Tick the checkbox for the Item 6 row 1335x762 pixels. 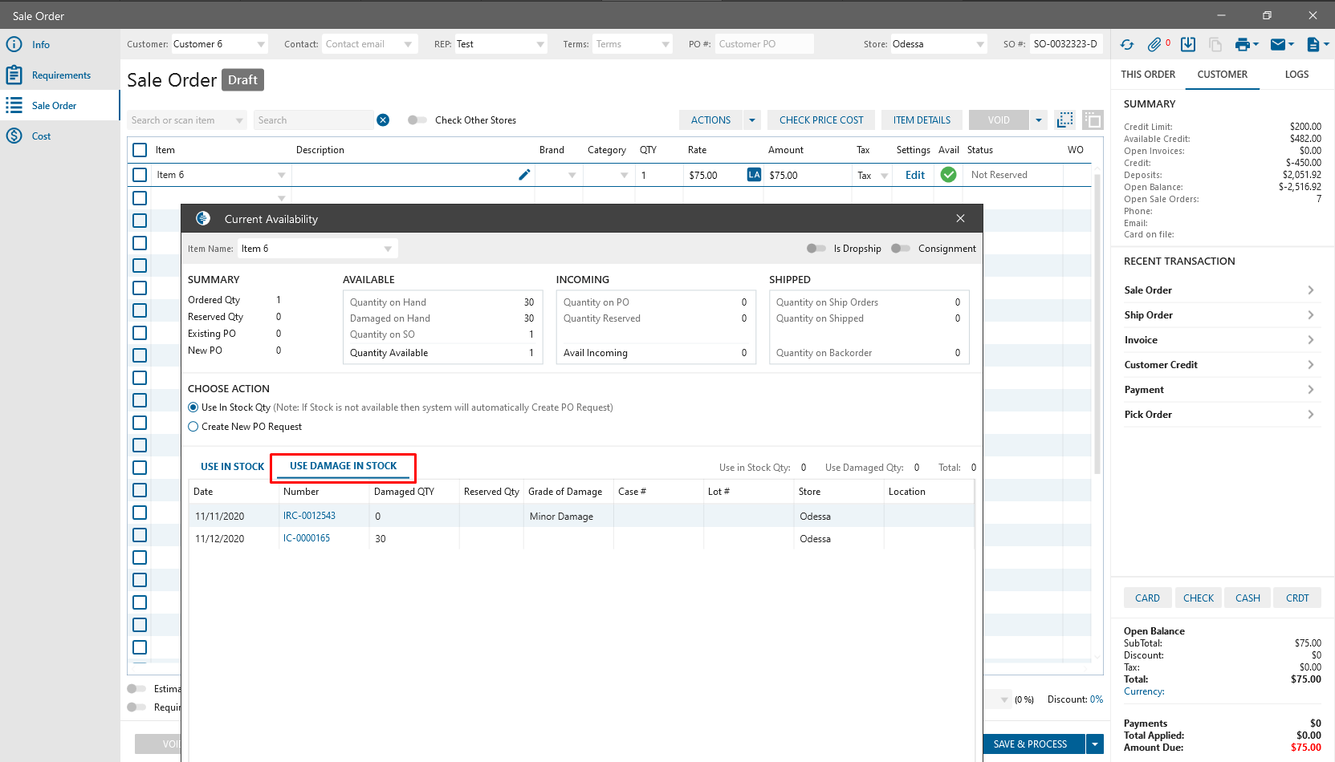pyautogui.click(x=140, y=175)
